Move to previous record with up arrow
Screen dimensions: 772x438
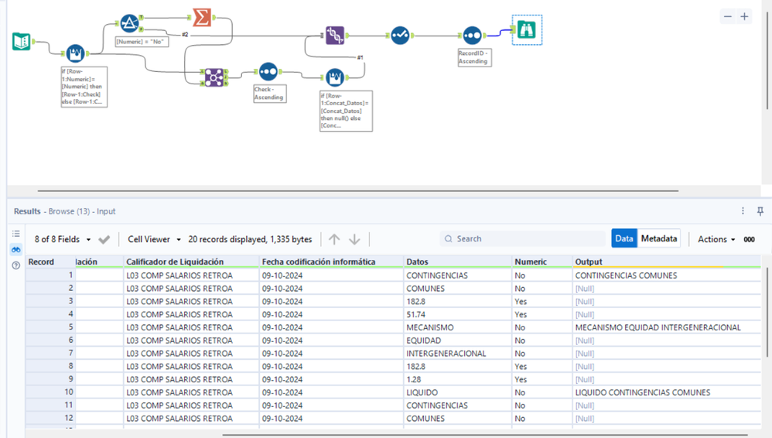(334, 239)
